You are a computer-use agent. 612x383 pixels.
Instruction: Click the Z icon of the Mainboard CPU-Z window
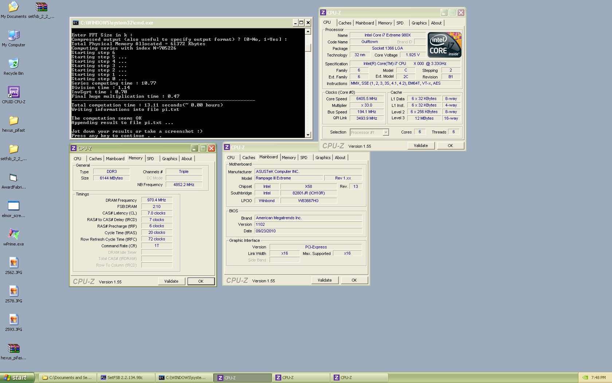tap(227, 147)
